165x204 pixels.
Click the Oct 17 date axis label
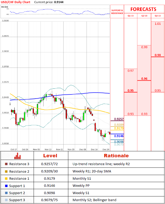(14, 149)
